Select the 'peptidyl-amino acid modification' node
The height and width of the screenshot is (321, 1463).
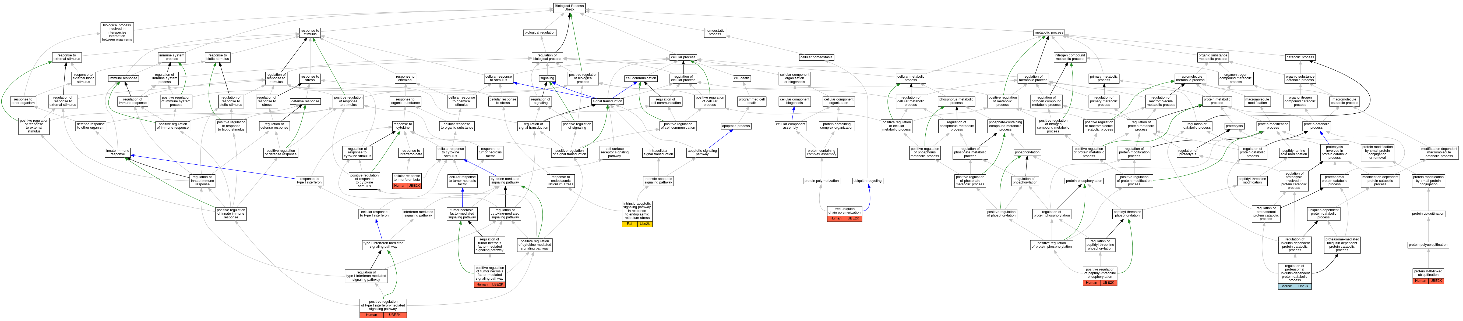[x=1294, y=153]
